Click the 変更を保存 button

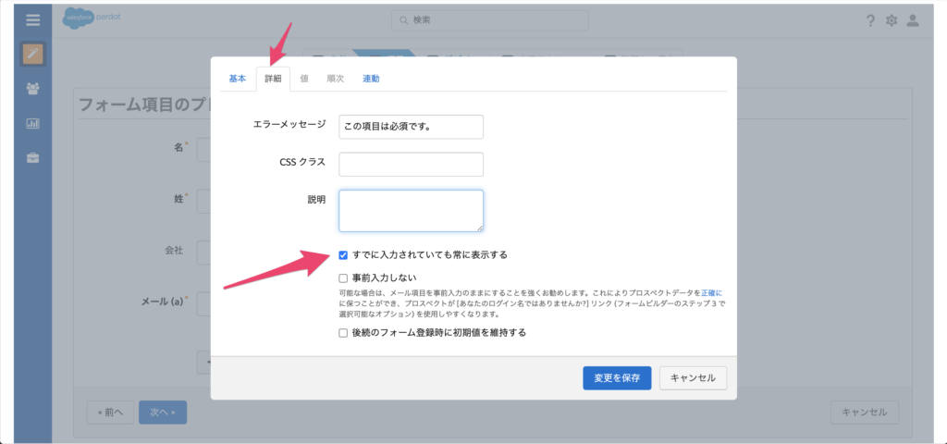pyautogui.click(x=617, y=378)
